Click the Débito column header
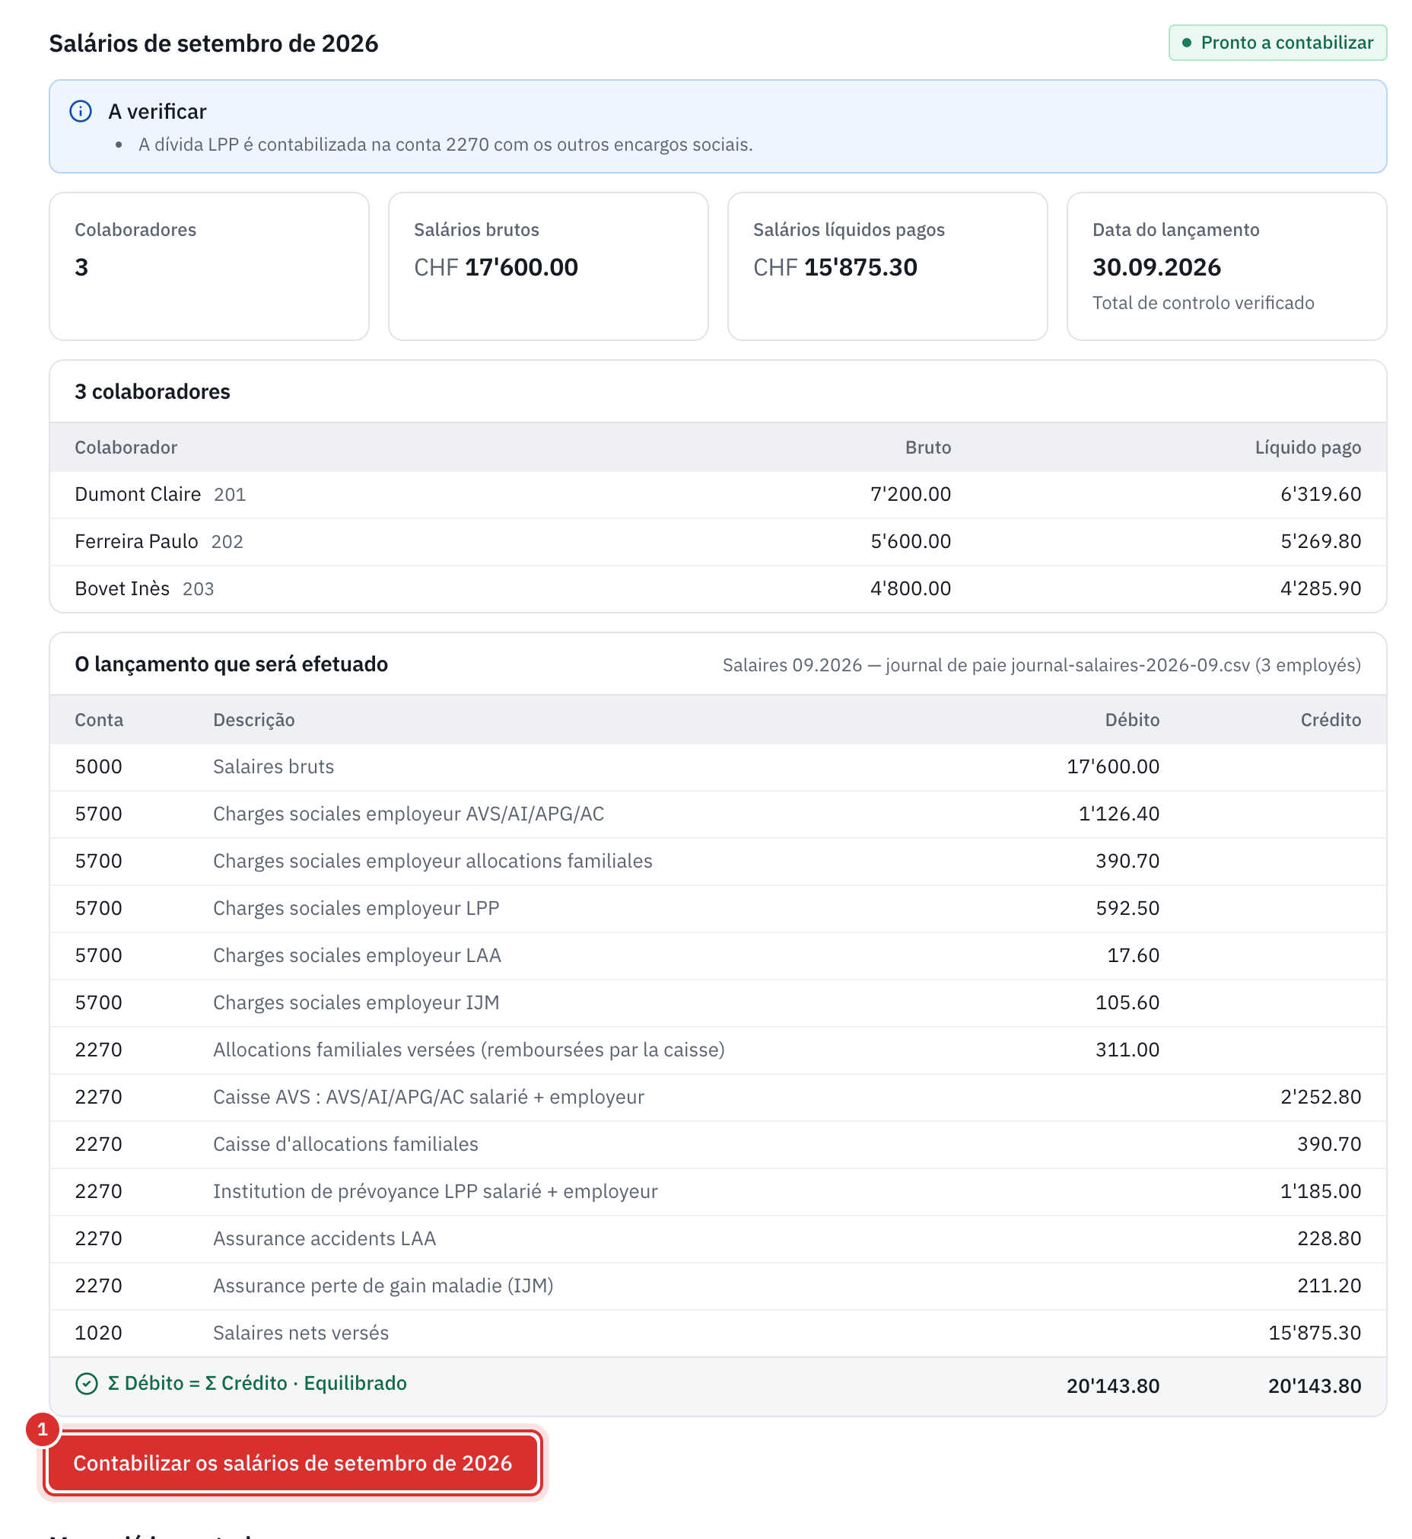This screenshot has height=1539, width=1412. click(1131, 720)
